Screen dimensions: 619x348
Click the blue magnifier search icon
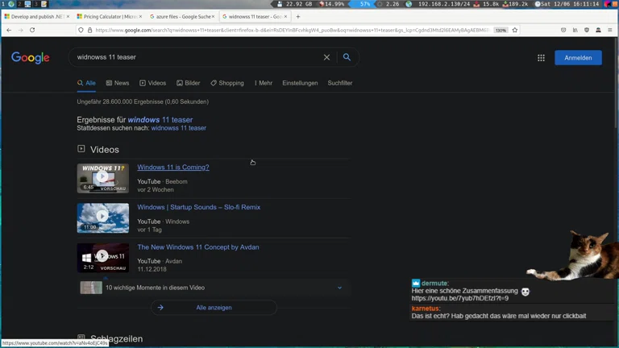pyautogui.click(x=347, y=57)
